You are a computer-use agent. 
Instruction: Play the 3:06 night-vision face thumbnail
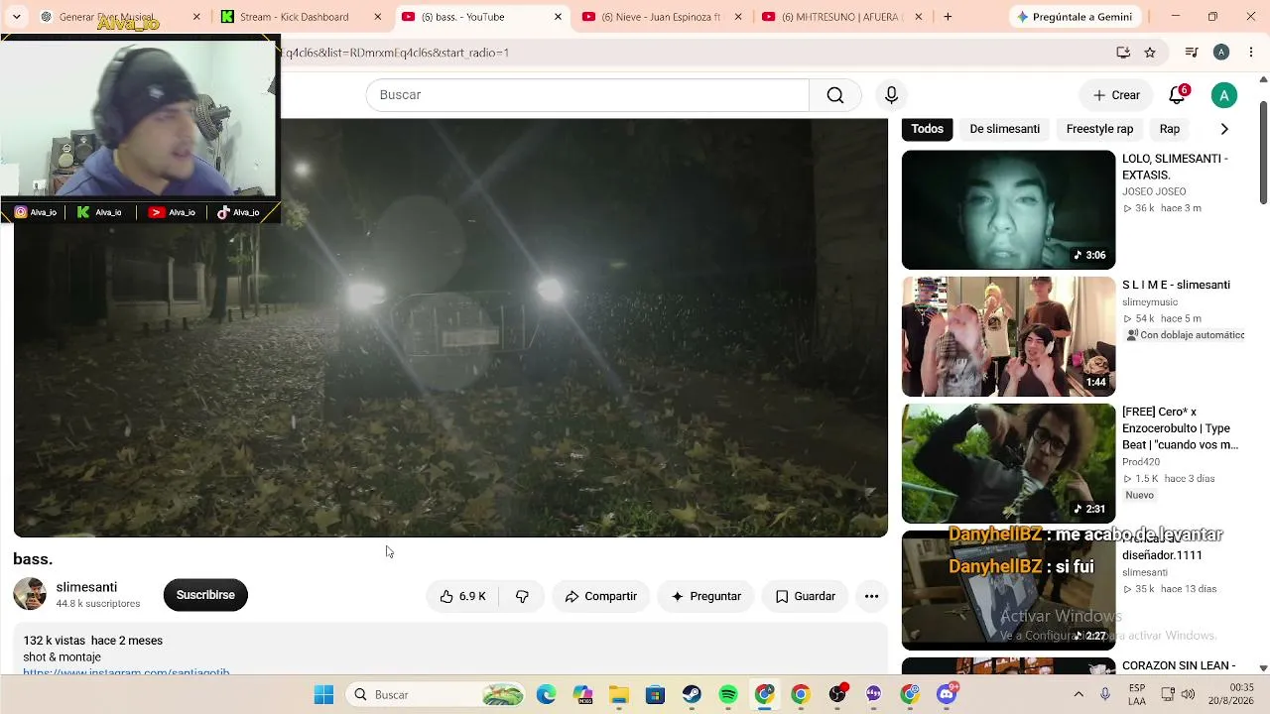[x=1008, y=209]
